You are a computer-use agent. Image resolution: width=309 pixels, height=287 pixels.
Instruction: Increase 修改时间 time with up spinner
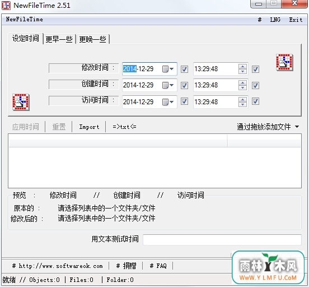(x=242, y=67)
